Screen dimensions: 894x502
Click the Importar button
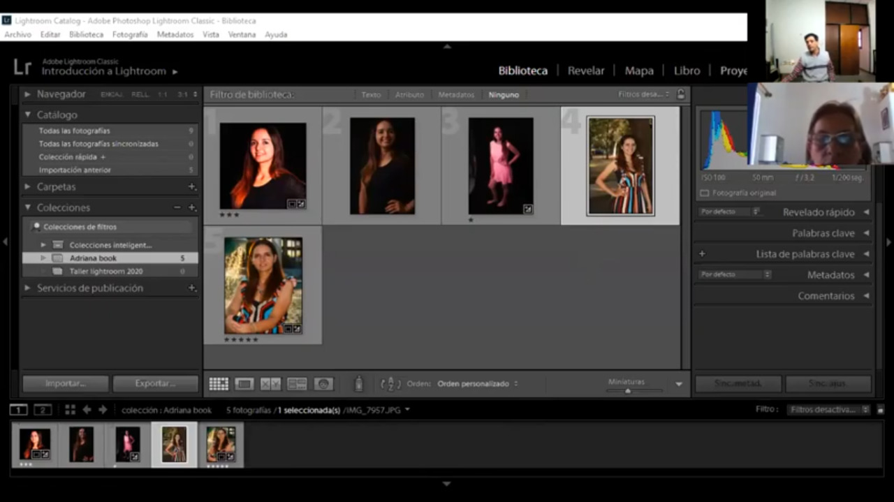click(x=65, y=383)
